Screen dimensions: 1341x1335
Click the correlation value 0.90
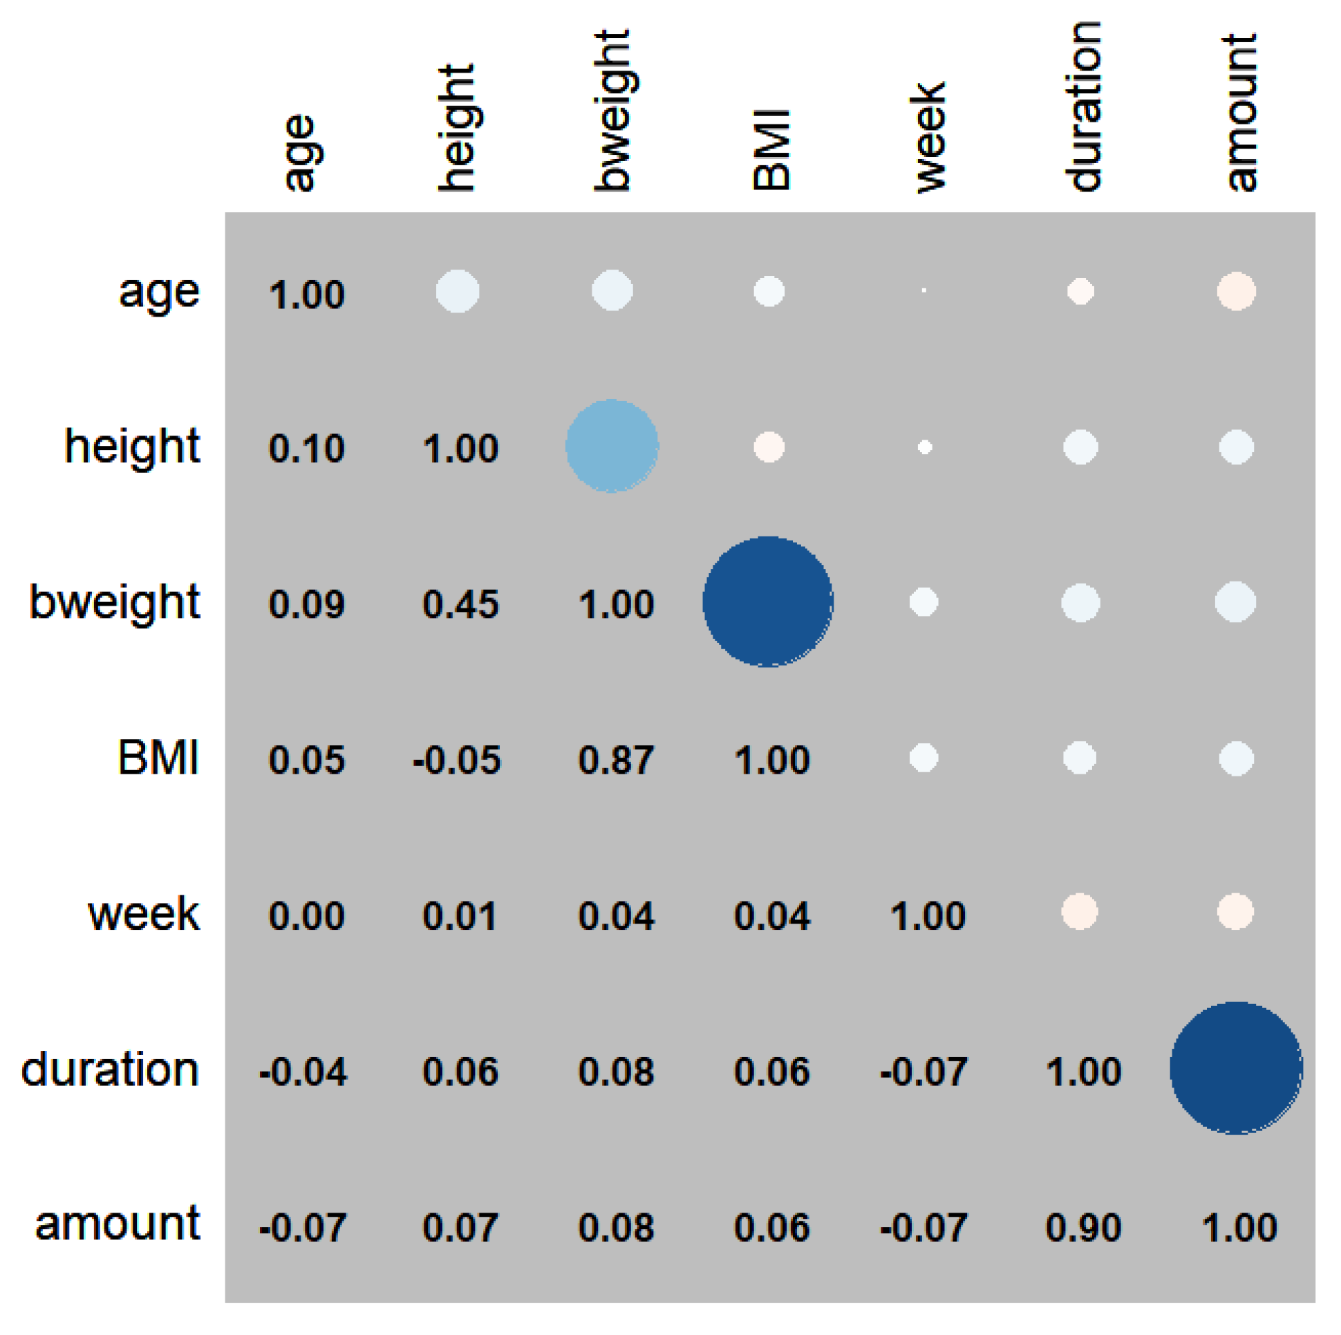pyautogui.click(x=1082, y=1227)
